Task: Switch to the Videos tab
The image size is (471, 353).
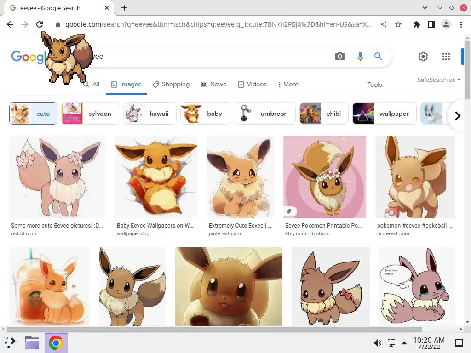Action: click(252, 85)
